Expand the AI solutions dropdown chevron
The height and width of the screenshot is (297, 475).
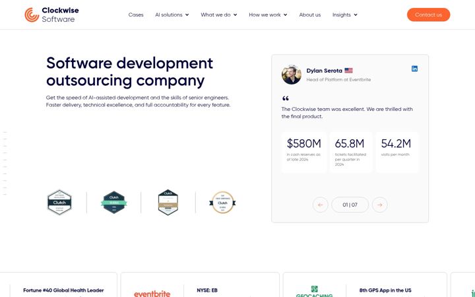tap(187, 15)
